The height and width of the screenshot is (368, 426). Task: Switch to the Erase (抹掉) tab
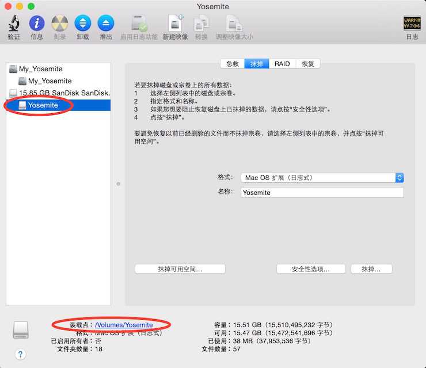pos(257,64)
